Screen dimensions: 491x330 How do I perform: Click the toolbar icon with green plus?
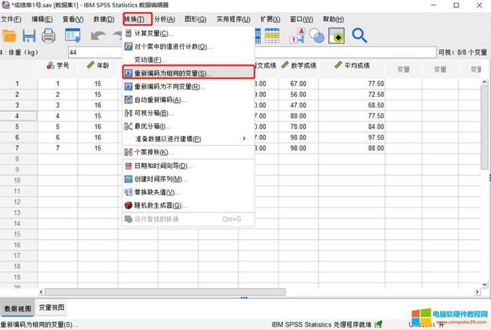(336, 36)
